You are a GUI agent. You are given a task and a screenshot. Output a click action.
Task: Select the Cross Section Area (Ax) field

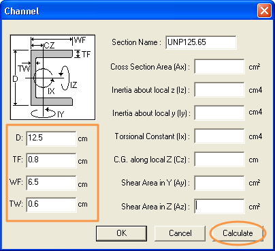219,66
